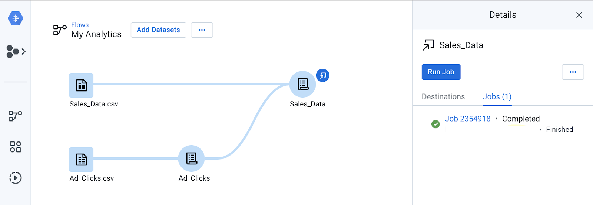Select the Ad_Clicks.csv dataset node
593x205 pixels.
(x=81, y=160)
